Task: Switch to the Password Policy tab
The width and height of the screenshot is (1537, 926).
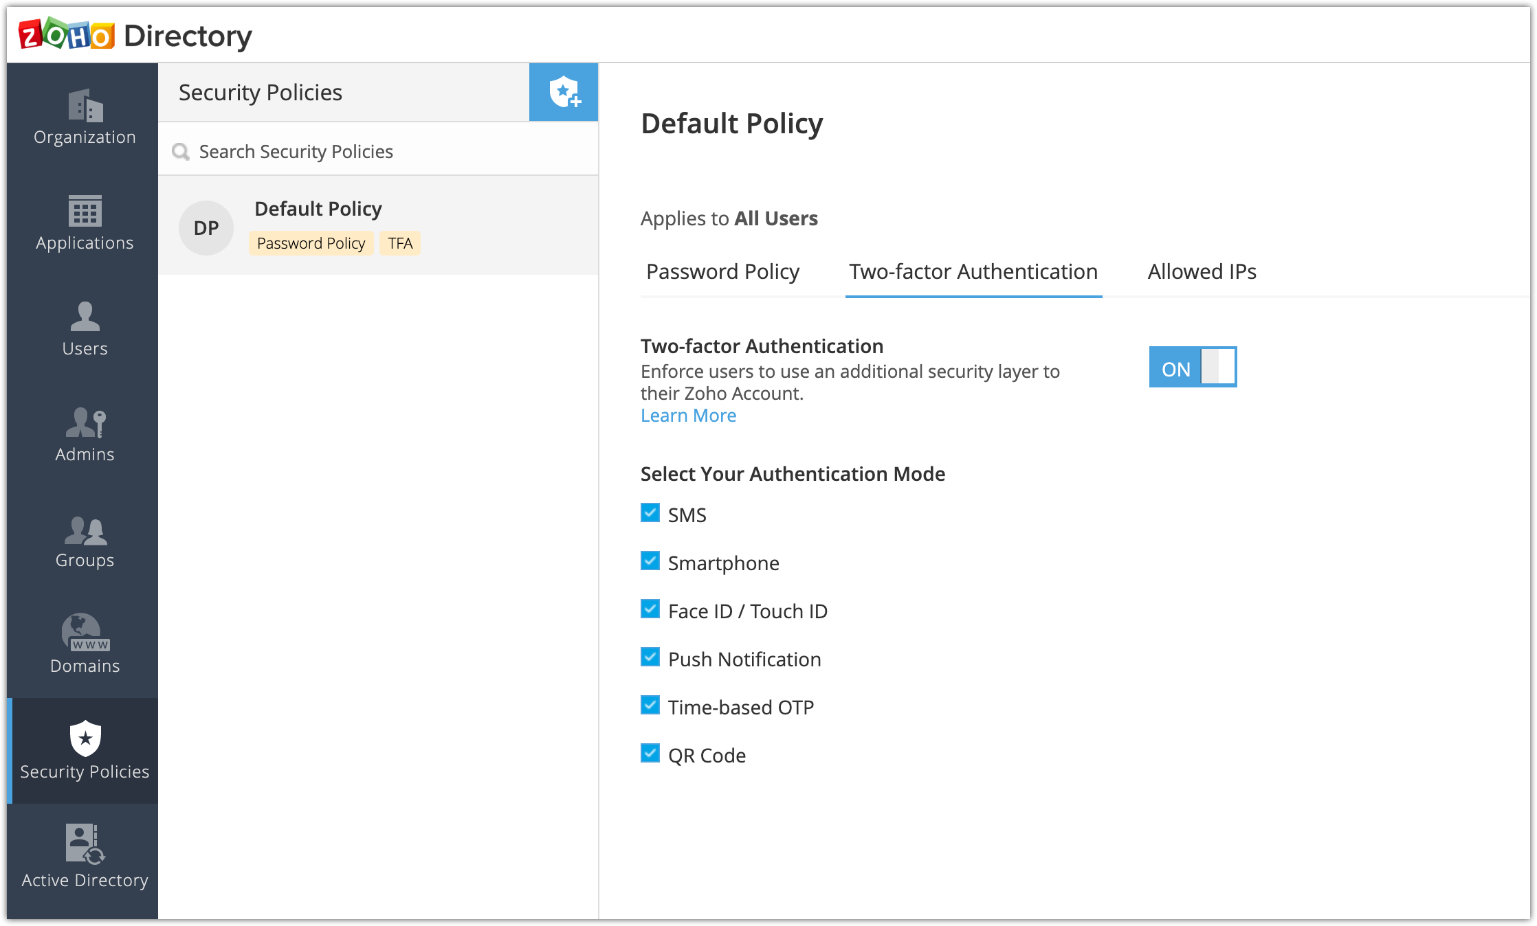Action: coord(722,272)
